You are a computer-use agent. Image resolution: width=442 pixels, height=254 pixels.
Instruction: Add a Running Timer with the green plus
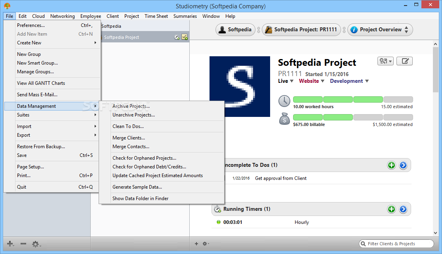click(391, 209)
